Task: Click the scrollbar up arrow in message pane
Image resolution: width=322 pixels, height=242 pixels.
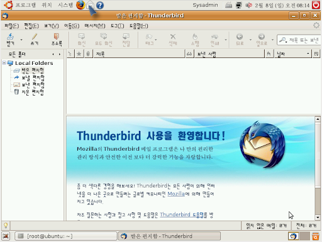Action: pyautogui.click(x=318, y=119)
